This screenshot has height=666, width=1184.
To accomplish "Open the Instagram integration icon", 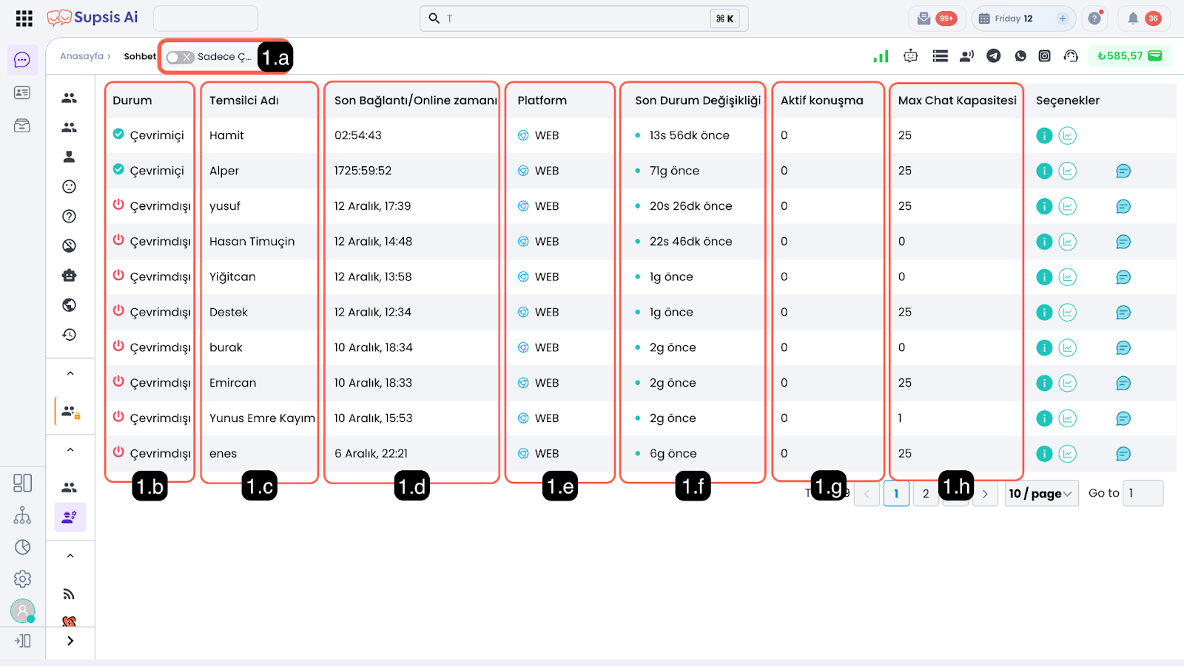I will [x=1044, y=56].
